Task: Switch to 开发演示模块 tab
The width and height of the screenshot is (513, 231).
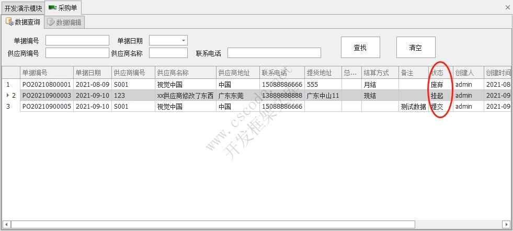Action: point(23,8)
